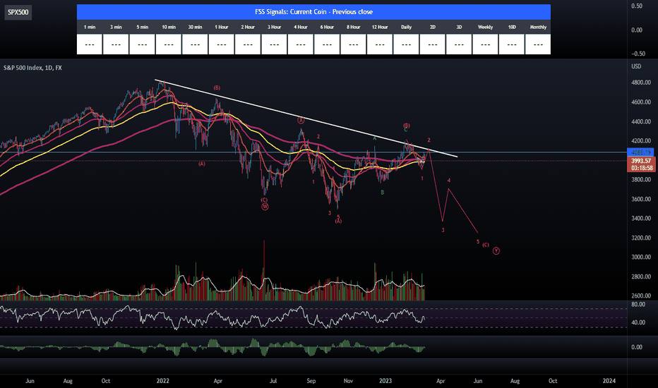Click the 10D column header

[512, 27]
